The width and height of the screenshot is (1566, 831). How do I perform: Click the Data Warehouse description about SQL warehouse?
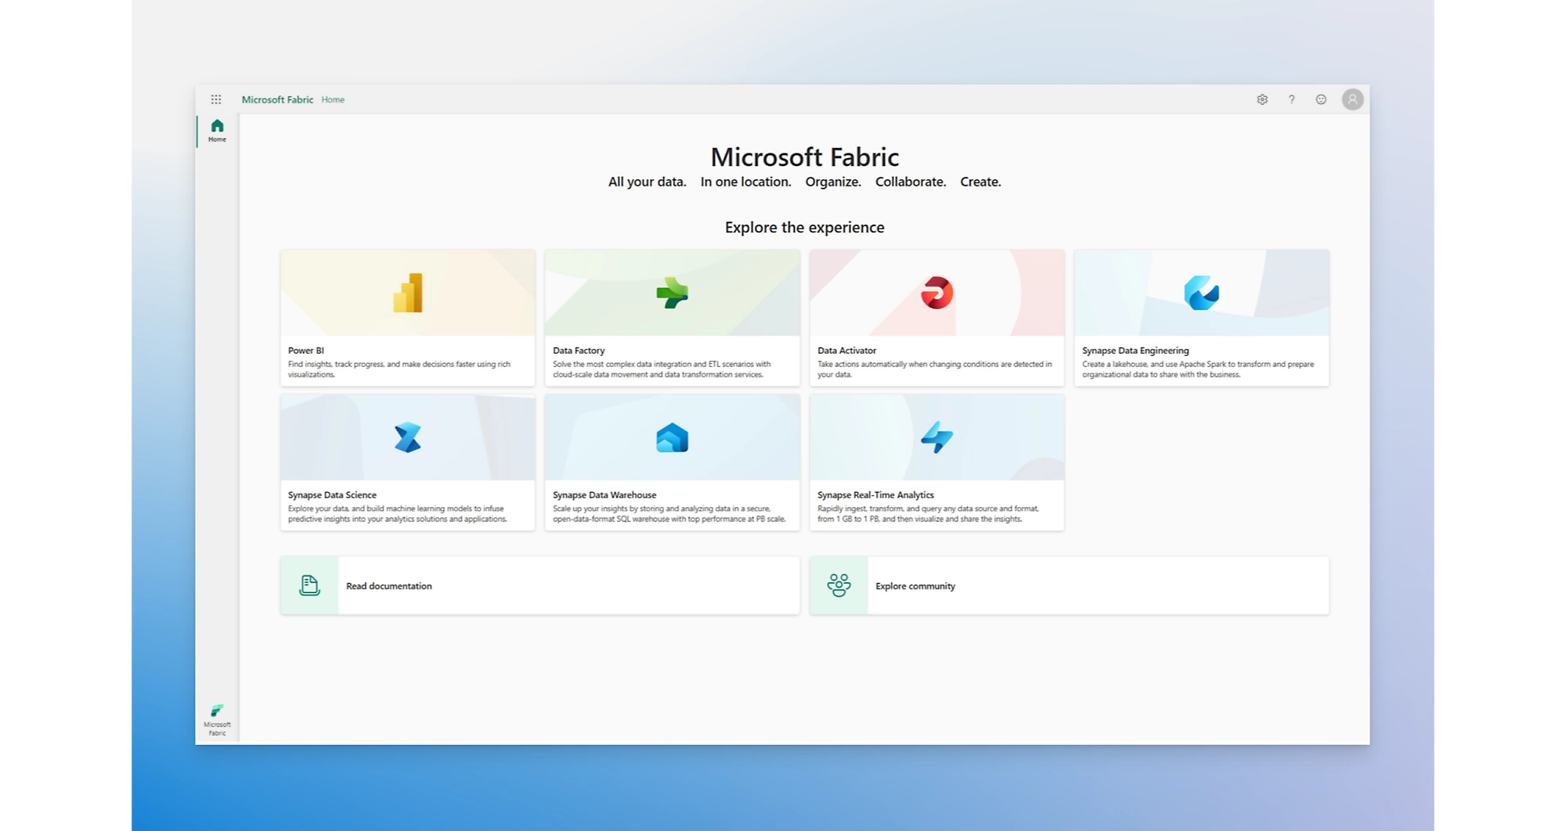[669, 513]
